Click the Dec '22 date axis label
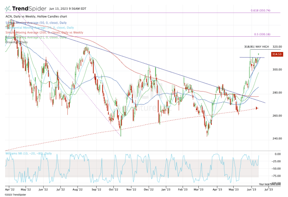 tap(149, 189)
